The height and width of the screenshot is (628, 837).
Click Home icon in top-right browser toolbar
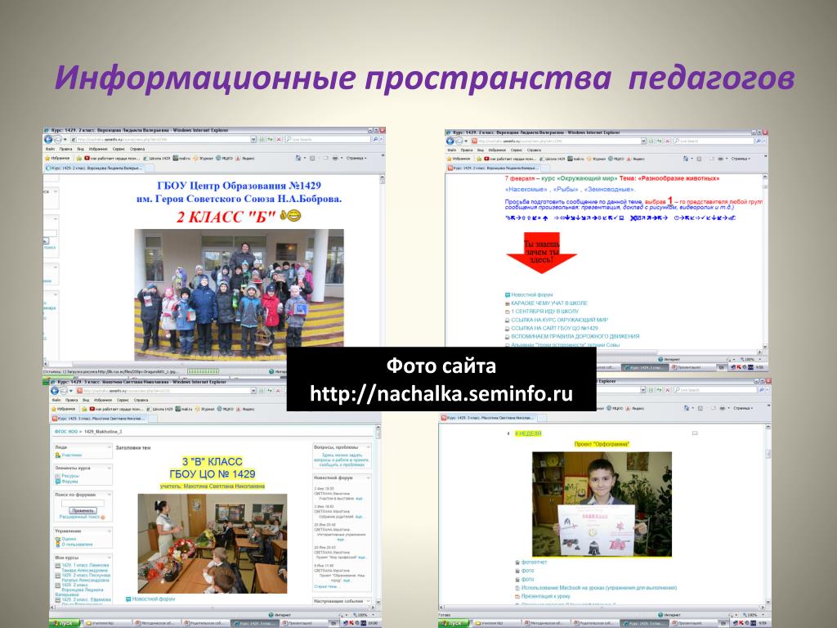[x=686, y=159]
